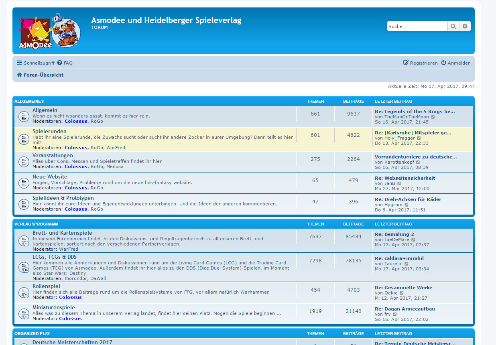Image resolution: width=496 pixels, height=345 pixels.
Task: View latest post icon after fry
Action: point(394,315)
